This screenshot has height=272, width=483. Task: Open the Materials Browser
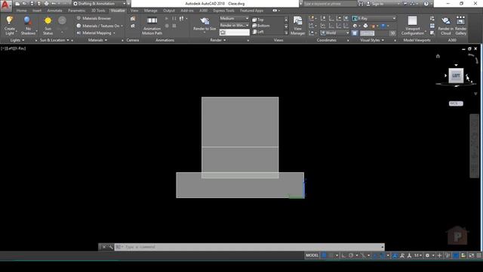[94, 18]
